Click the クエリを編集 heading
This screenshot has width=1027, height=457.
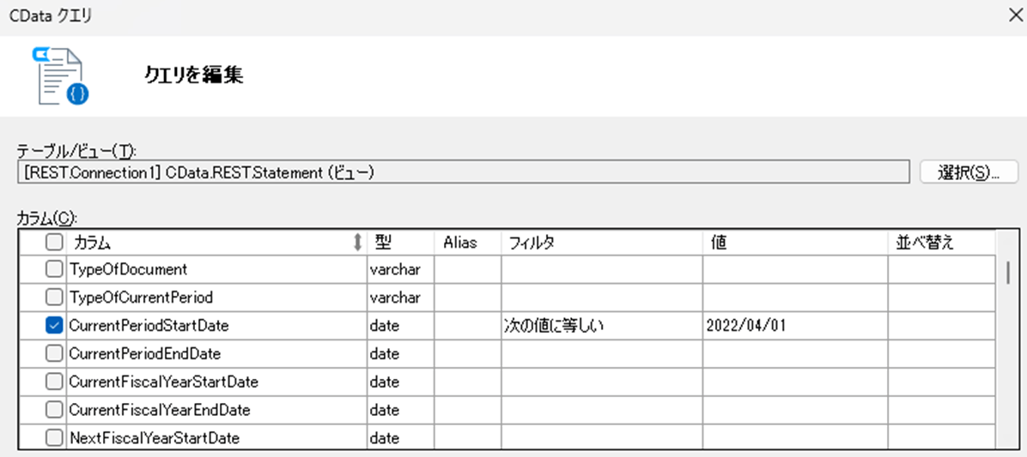pyautogui.click(x=194, y=75)
